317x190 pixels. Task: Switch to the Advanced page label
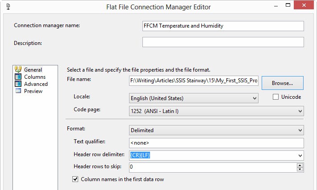36,84
